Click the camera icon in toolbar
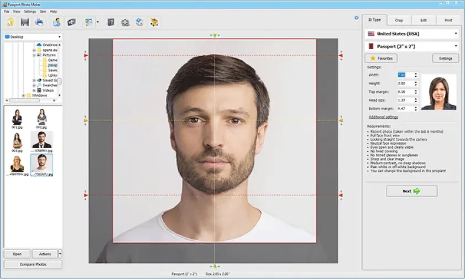The height and width of the screenshot is (279, 465). 72,22
